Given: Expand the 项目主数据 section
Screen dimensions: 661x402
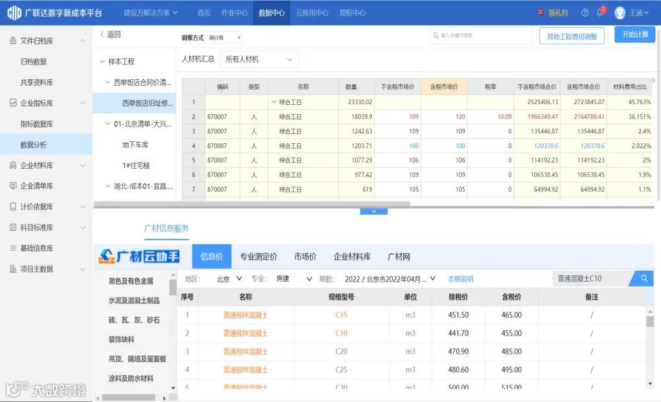Looking at the screenshot, I should click(x=83, y=269).
